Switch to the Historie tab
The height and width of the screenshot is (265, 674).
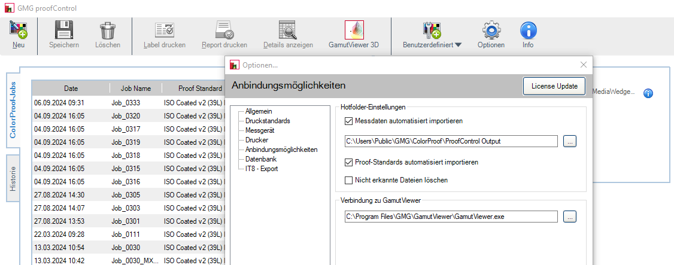click(x=13, y=178)
